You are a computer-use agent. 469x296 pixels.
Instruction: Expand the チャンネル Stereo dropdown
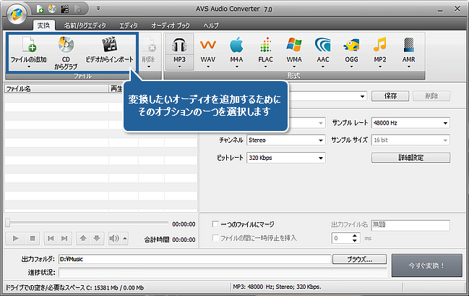pyautogui.click(x=285, y=140)
